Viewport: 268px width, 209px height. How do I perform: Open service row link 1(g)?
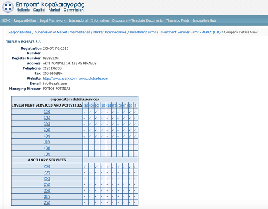tap(47, 148)
